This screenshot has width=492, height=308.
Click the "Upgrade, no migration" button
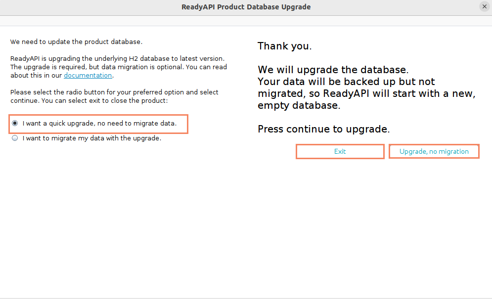click(x=434, y=151)
